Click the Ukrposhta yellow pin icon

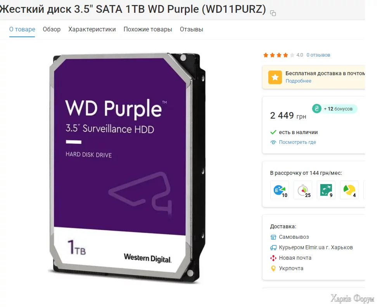tap(273, 269)
